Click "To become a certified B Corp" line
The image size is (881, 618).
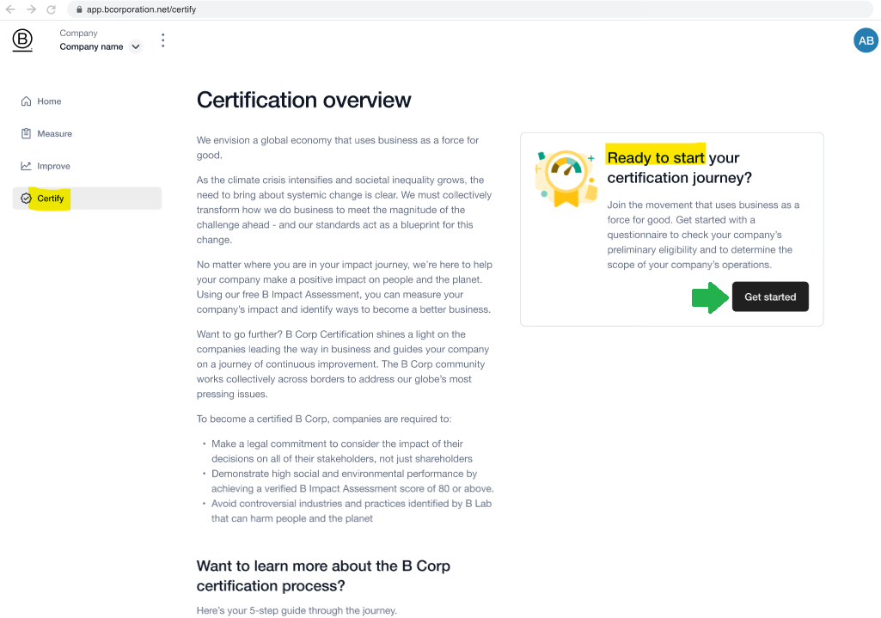pos(324,419)
